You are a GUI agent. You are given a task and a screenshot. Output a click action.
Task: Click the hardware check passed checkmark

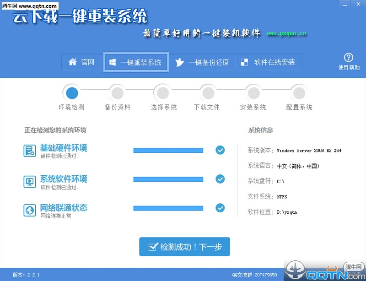coord(220,150)
